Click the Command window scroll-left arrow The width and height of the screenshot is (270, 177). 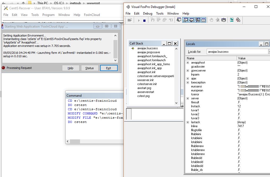[68, 141]
